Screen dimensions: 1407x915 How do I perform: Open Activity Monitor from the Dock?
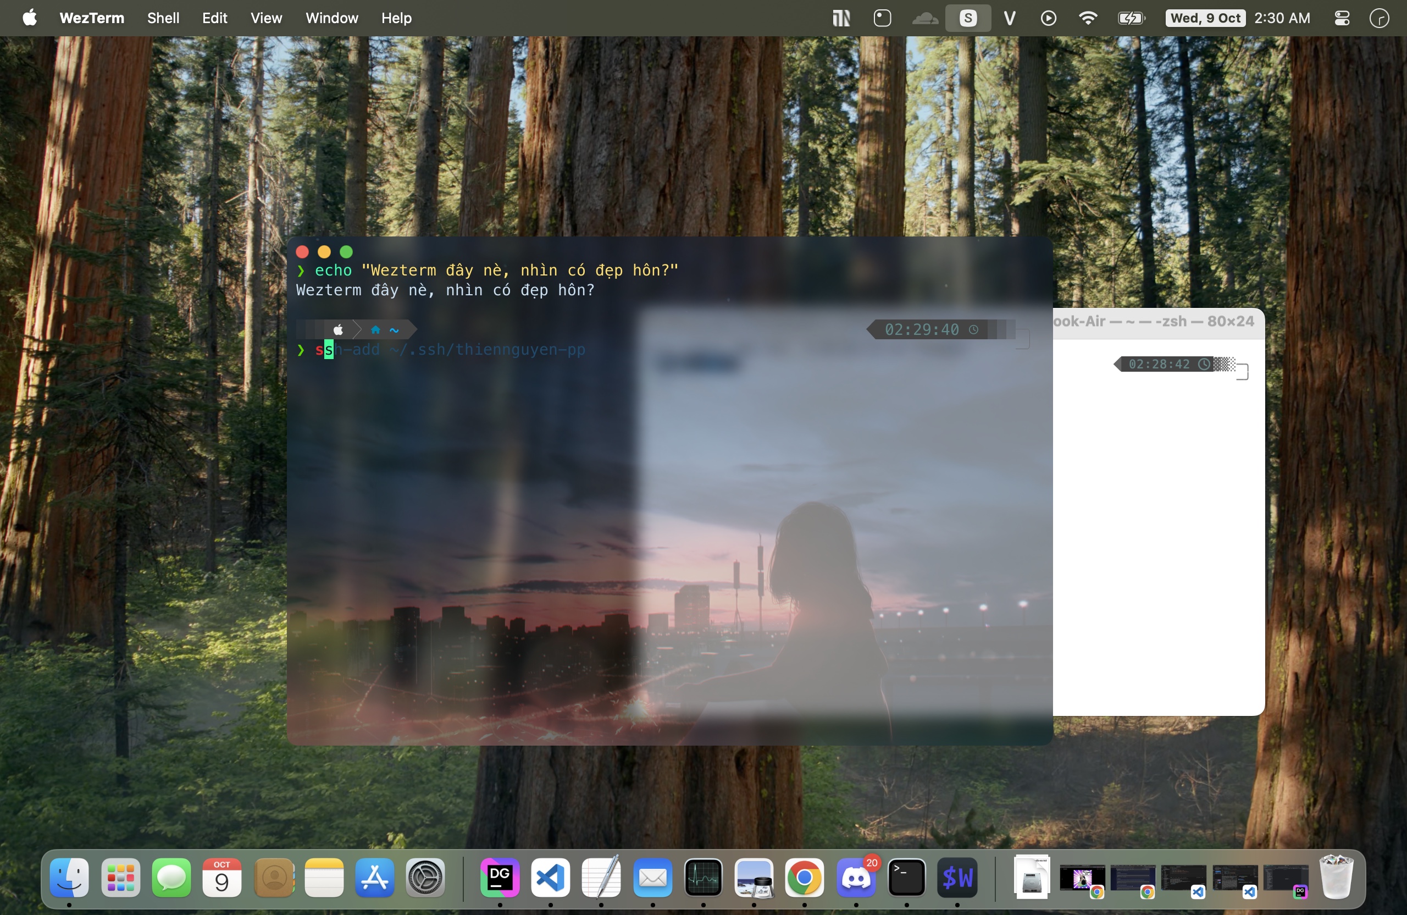click(703, 877)
